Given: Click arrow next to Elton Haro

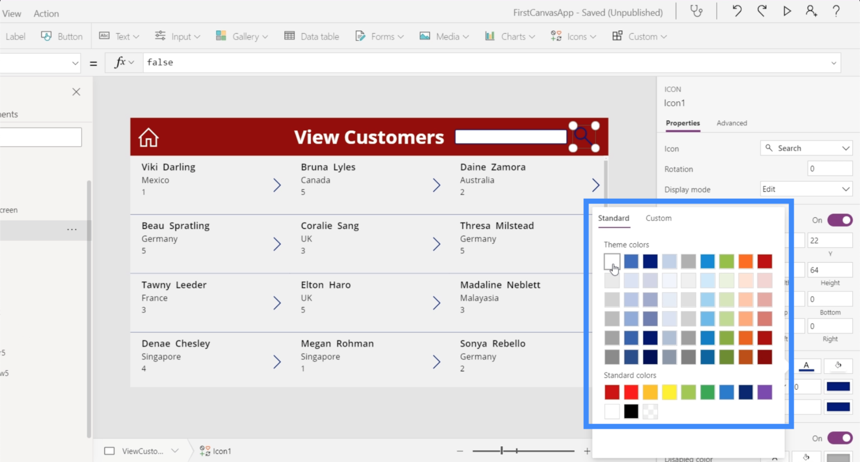Looking at the screenshot, I should pos(436,303).
